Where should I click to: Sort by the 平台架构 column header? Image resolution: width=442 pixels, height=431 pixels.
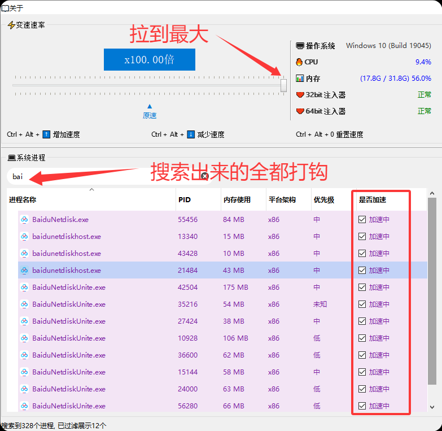pos(288,200)
